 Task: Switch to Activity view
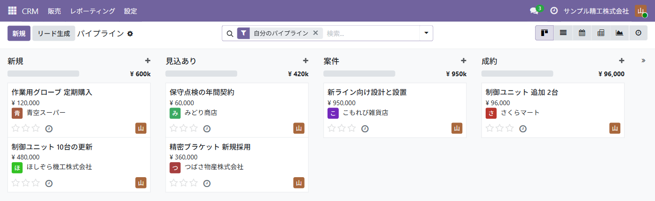click(x=638, y=33)
